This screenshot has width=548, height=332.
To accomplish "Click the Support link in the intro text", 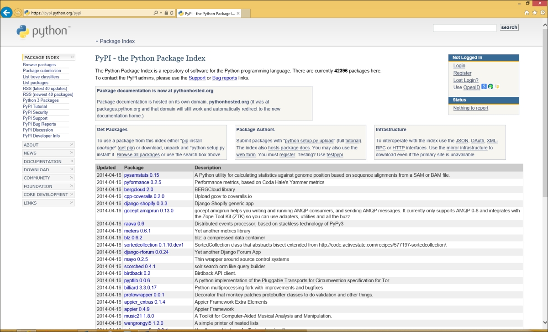I will click(x=197, y=78).
